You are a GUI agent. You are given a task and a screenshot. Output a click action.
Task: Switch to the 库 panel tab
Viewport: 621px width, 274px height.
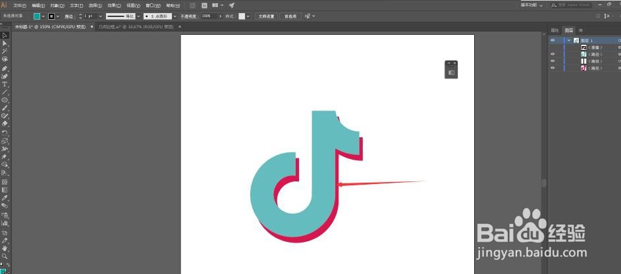point(580,30)
